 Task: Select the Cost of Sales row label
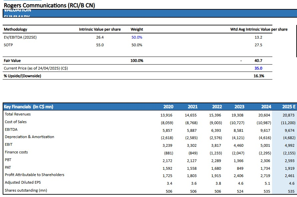pyautogui.click(x=16, y=122)
